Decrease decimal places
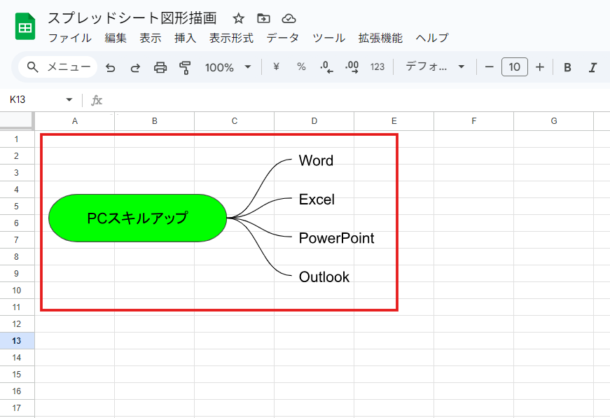 (x=326, y=67)
